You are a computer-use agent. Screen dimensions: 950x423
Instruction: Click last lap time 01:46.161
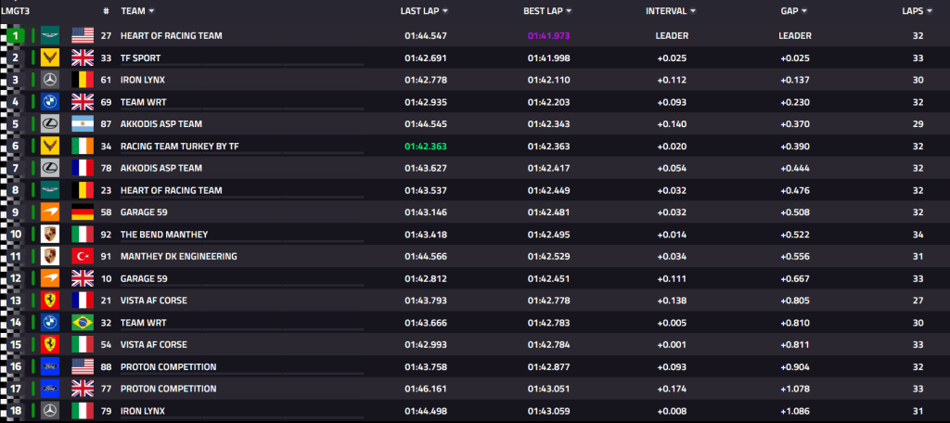click(426, 389)
